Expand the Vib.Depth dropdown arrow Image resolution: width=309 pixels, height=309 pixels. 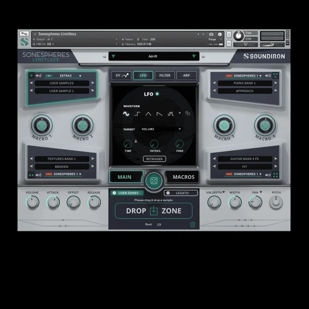tap(224, 192)
